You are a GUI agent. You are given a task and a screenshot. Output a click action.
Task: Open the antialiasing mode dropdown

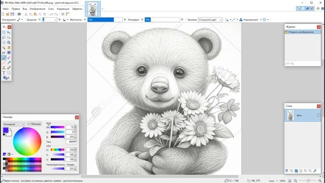pos(235,20)
